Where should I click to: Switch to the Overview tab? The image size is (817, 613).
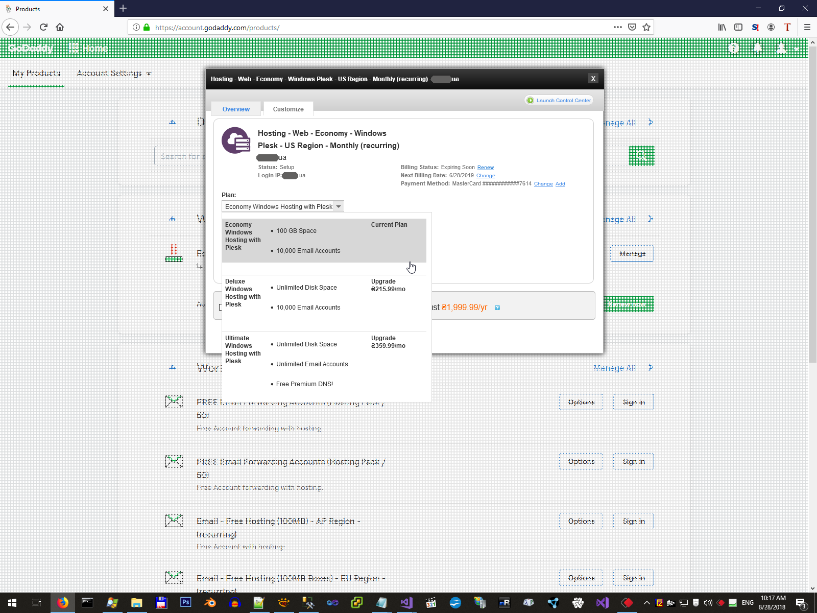tap(236, 109)
